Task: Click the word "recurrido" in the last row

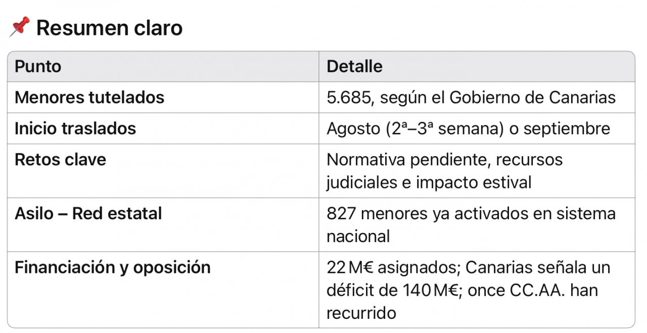Action: click(x=361, y=313)
